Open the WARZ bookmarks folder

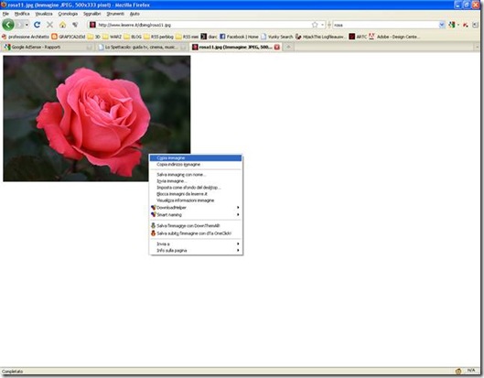point(112,37)
